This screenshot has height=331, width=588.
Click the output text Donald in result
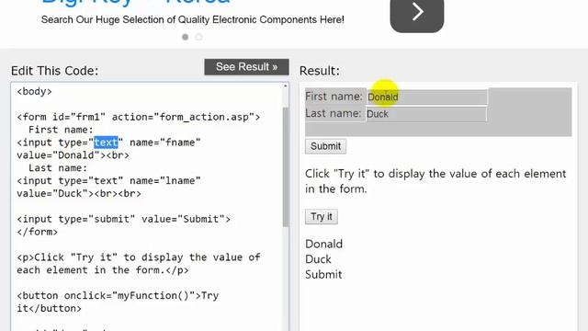[x=323, y=244]
